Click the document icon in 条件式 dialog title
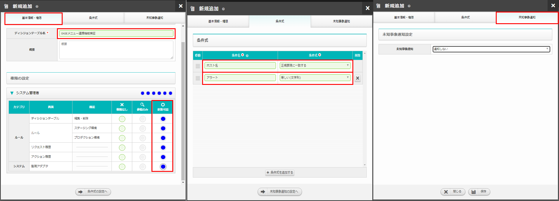The height and width of the screenshot is (201, 559). click(193, 9)
